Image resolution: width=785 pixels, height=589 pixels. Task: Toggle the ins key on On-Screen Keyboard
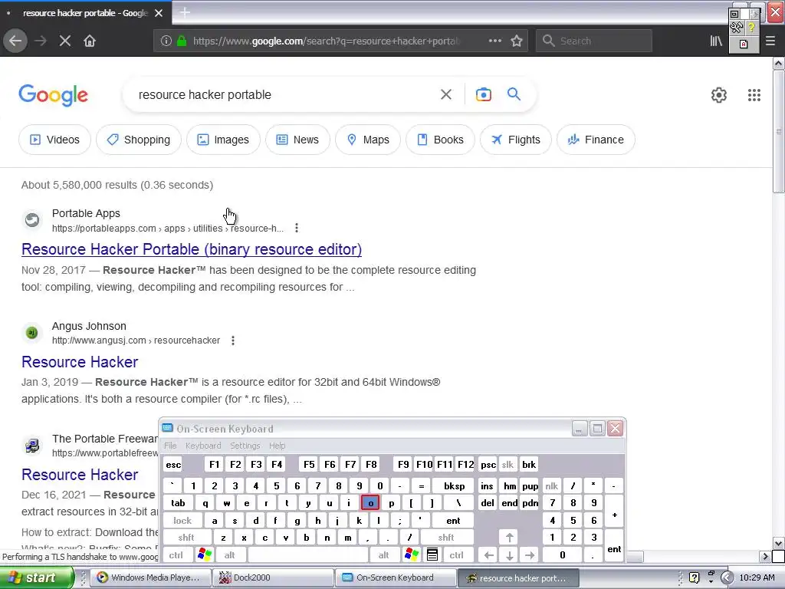[x=487, y=485]
